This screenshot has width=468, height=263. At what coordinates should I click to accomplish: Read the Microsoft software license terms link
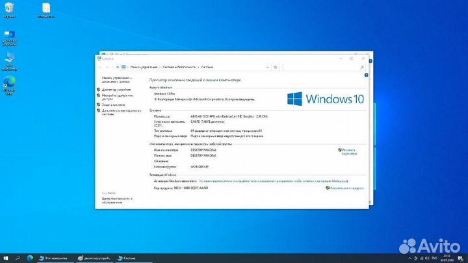point(274,181)
